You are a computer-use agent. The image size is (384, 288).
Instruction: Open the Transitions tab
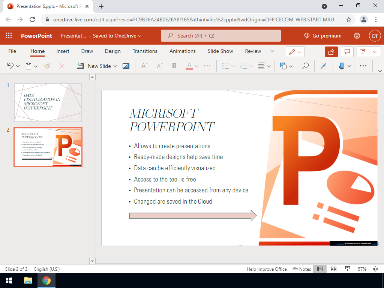[x=145, y=51]
